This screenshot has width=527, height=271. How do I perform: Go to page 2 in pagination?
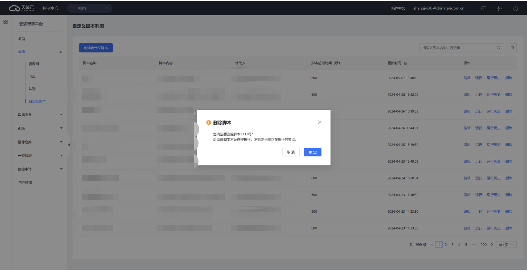(x=446, y=245)
